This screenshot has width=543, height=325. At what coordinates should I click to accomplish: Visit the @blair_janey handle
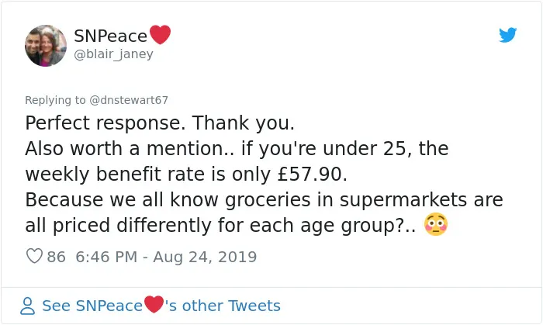pyautogui.click(x=113, y=54)
